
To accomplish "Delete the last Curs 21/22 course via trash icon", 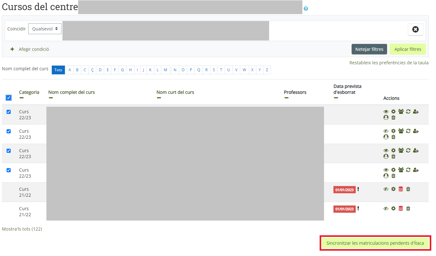I will point(408,209).
